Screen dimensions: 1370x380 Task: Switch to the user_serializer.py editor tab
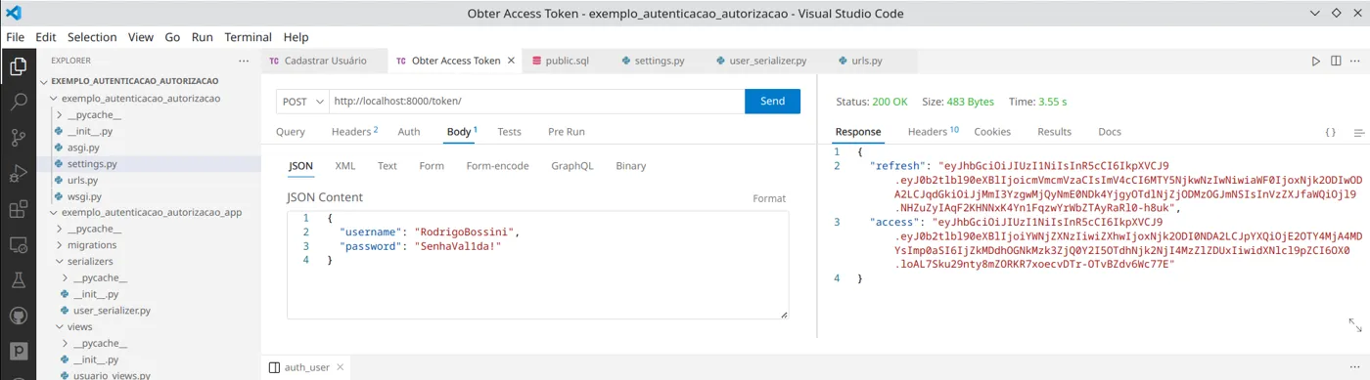[x=768, y=61]
